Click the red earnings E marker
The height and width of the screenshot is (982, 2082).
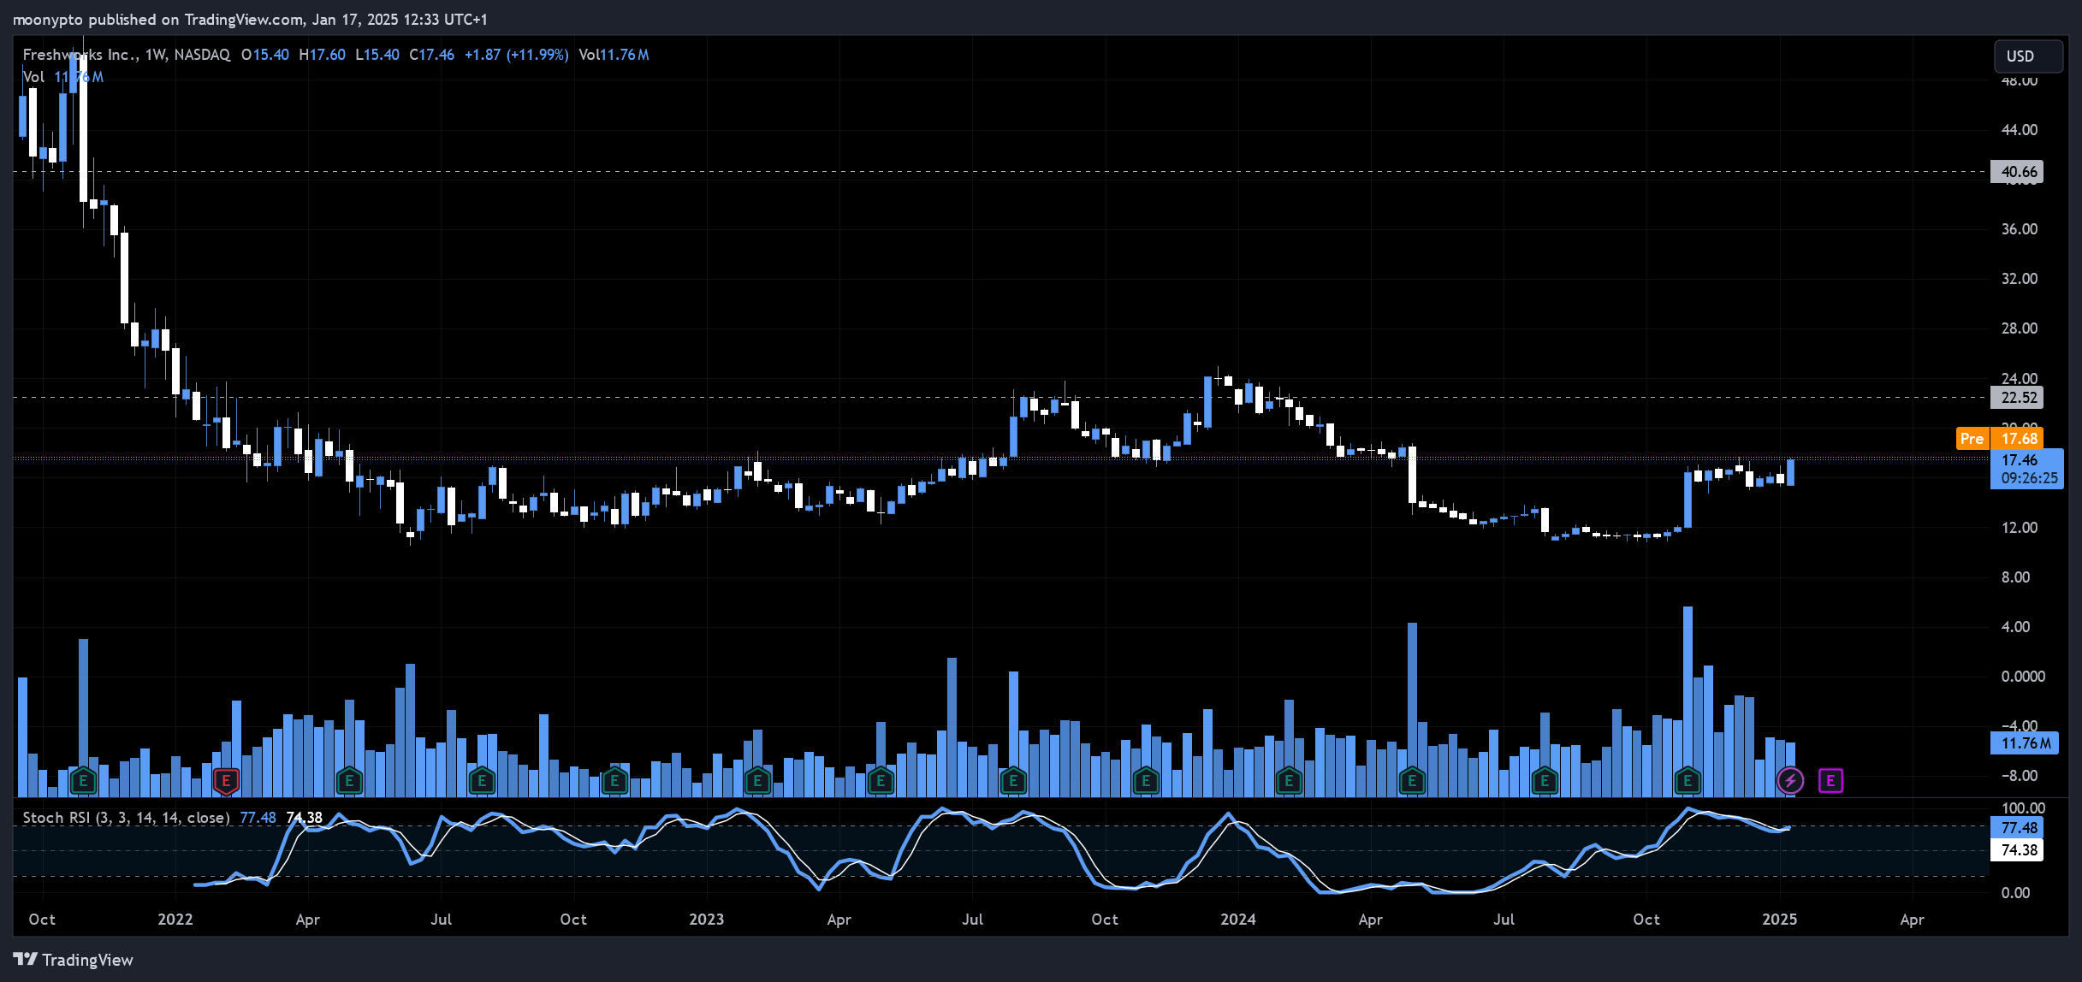point(226,780)
